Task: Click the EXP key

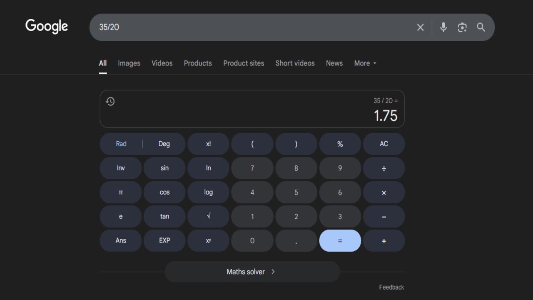Action: [164, 240]
